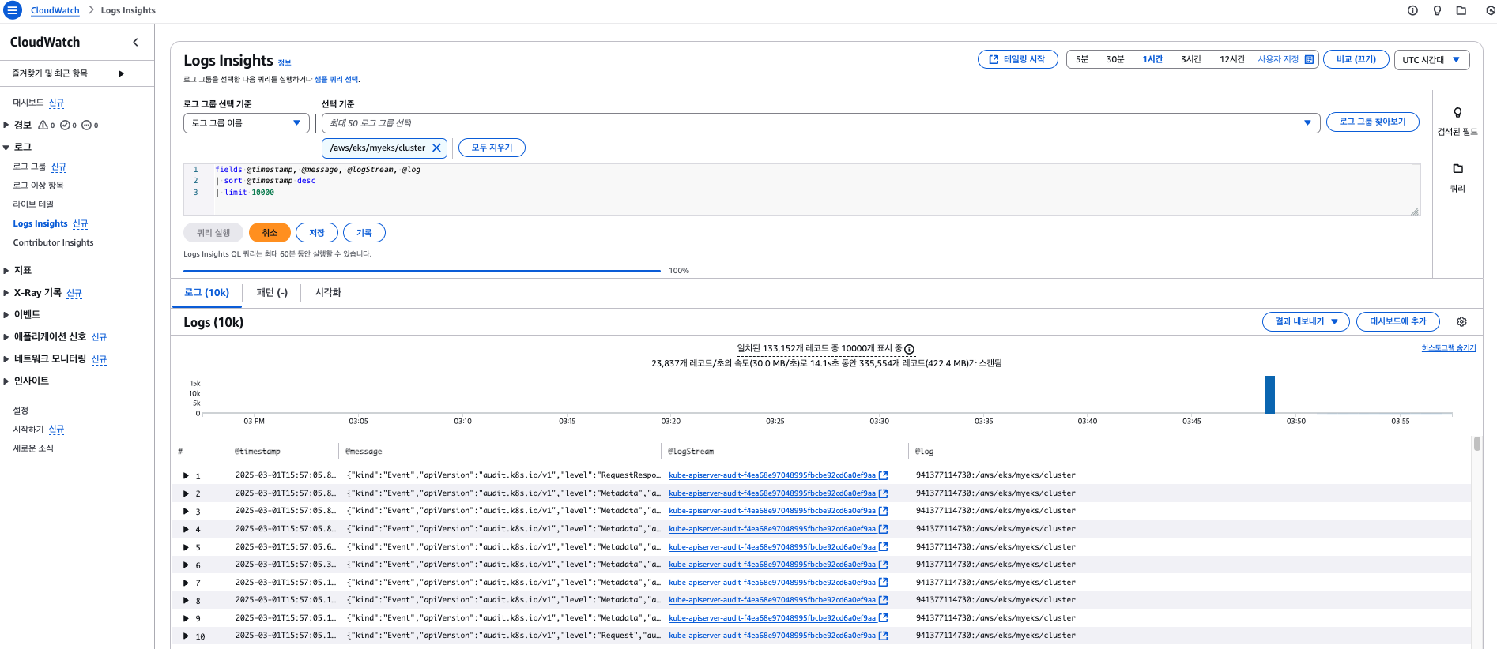Click the 기록 history button

[364, 233]
